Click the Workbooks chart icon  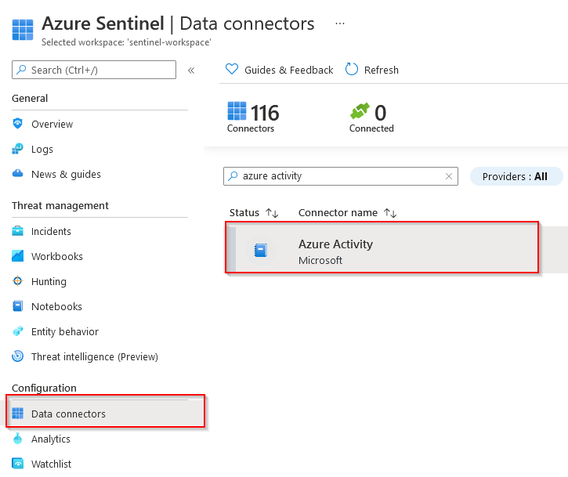coord(17,256)
